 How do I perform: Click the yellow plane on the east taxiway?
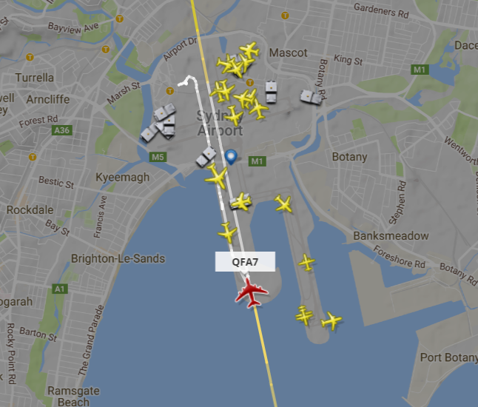(x=306, y=262)
